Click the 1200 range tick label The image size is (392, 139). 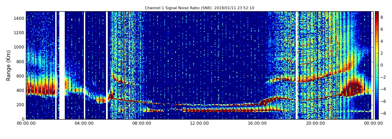coord(19,33)
